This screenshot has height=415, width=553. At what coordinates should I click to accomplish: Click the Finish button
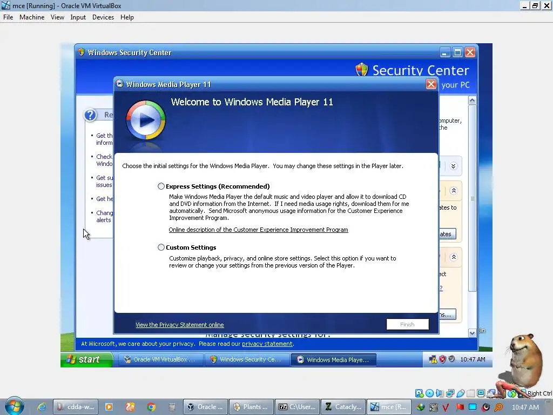(x=407, y=324)
